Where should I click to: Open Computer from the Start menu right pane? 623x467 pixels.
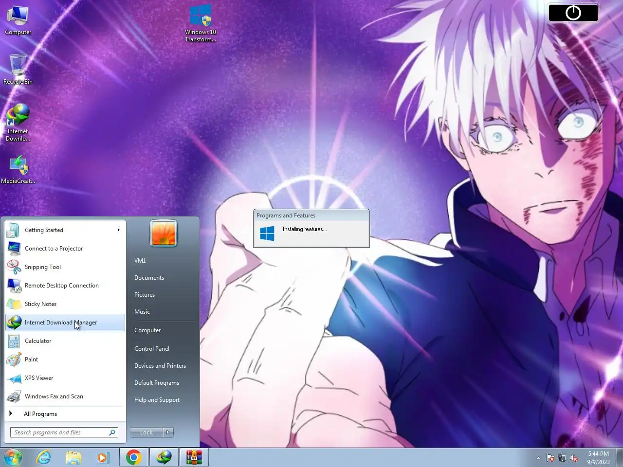click(x=163, y=330)
